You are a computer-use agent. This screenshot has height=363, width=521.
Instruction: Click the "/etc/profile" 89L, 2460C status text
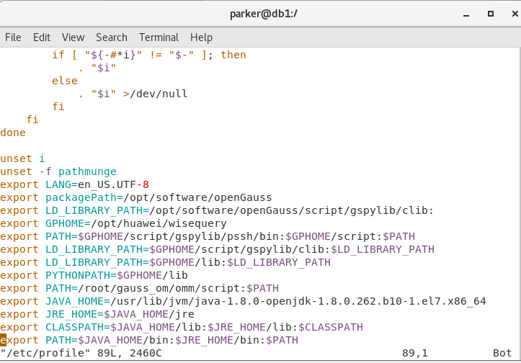point(81,353)
